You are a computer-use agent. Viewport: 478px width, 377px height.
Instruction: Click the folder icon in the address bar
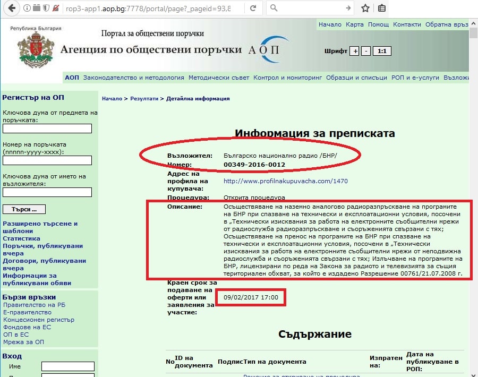coord(37,8)
